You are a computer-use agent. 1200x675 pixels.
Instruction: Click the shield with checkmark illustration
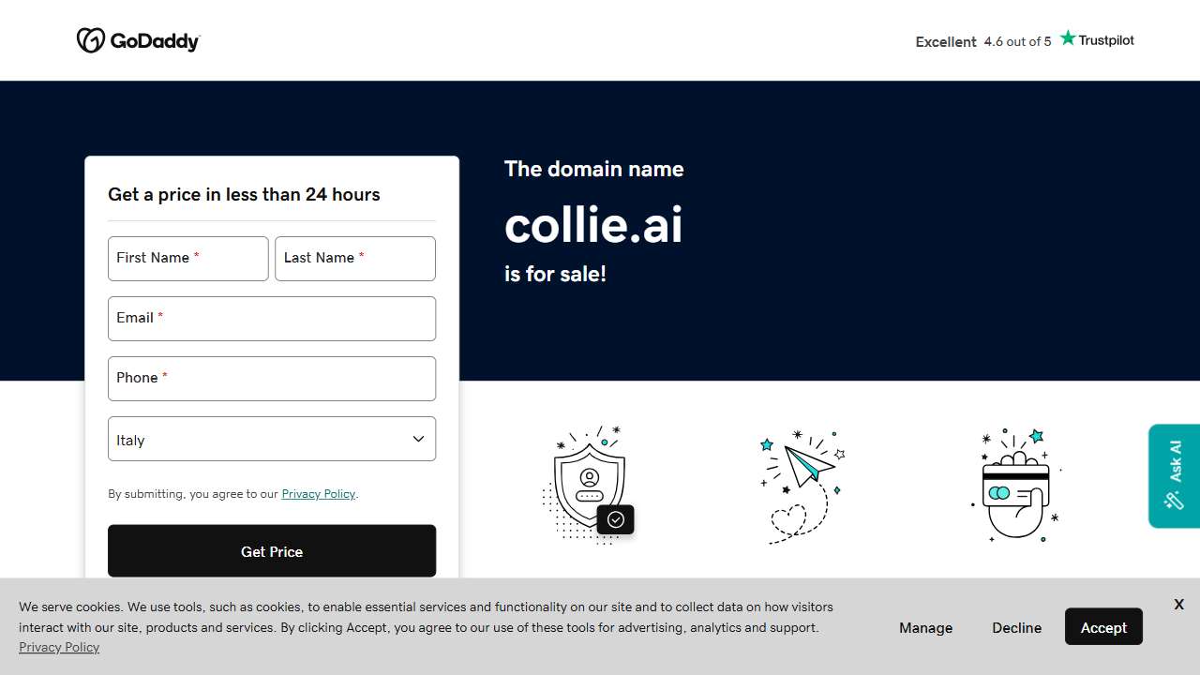[x=589, y=483]
